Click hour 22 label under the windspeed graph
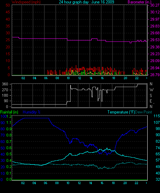This screenshot has width=160, height=193. pyautogui.click(x=137, y=78)
